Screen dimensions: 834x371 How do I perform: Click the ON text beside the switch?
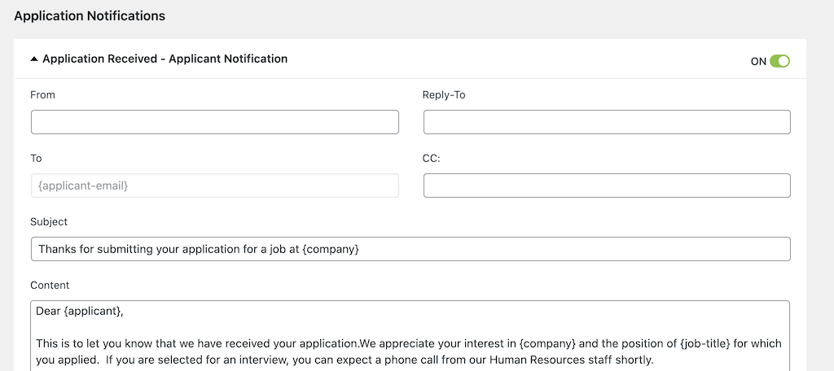[x=758, y=62]
